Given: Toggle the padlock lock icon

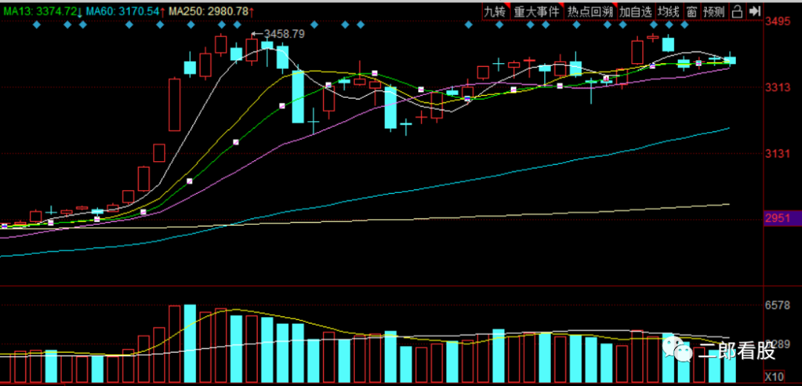Looking at the screenshot, I should (x=737, y=11).
